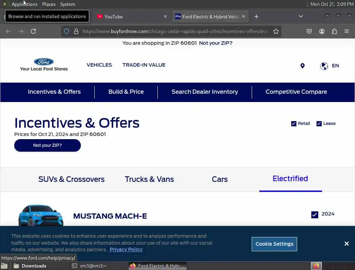The image size is (355, 270).
Task: Open the Privacy Policy link
Action: coord(126,250)
